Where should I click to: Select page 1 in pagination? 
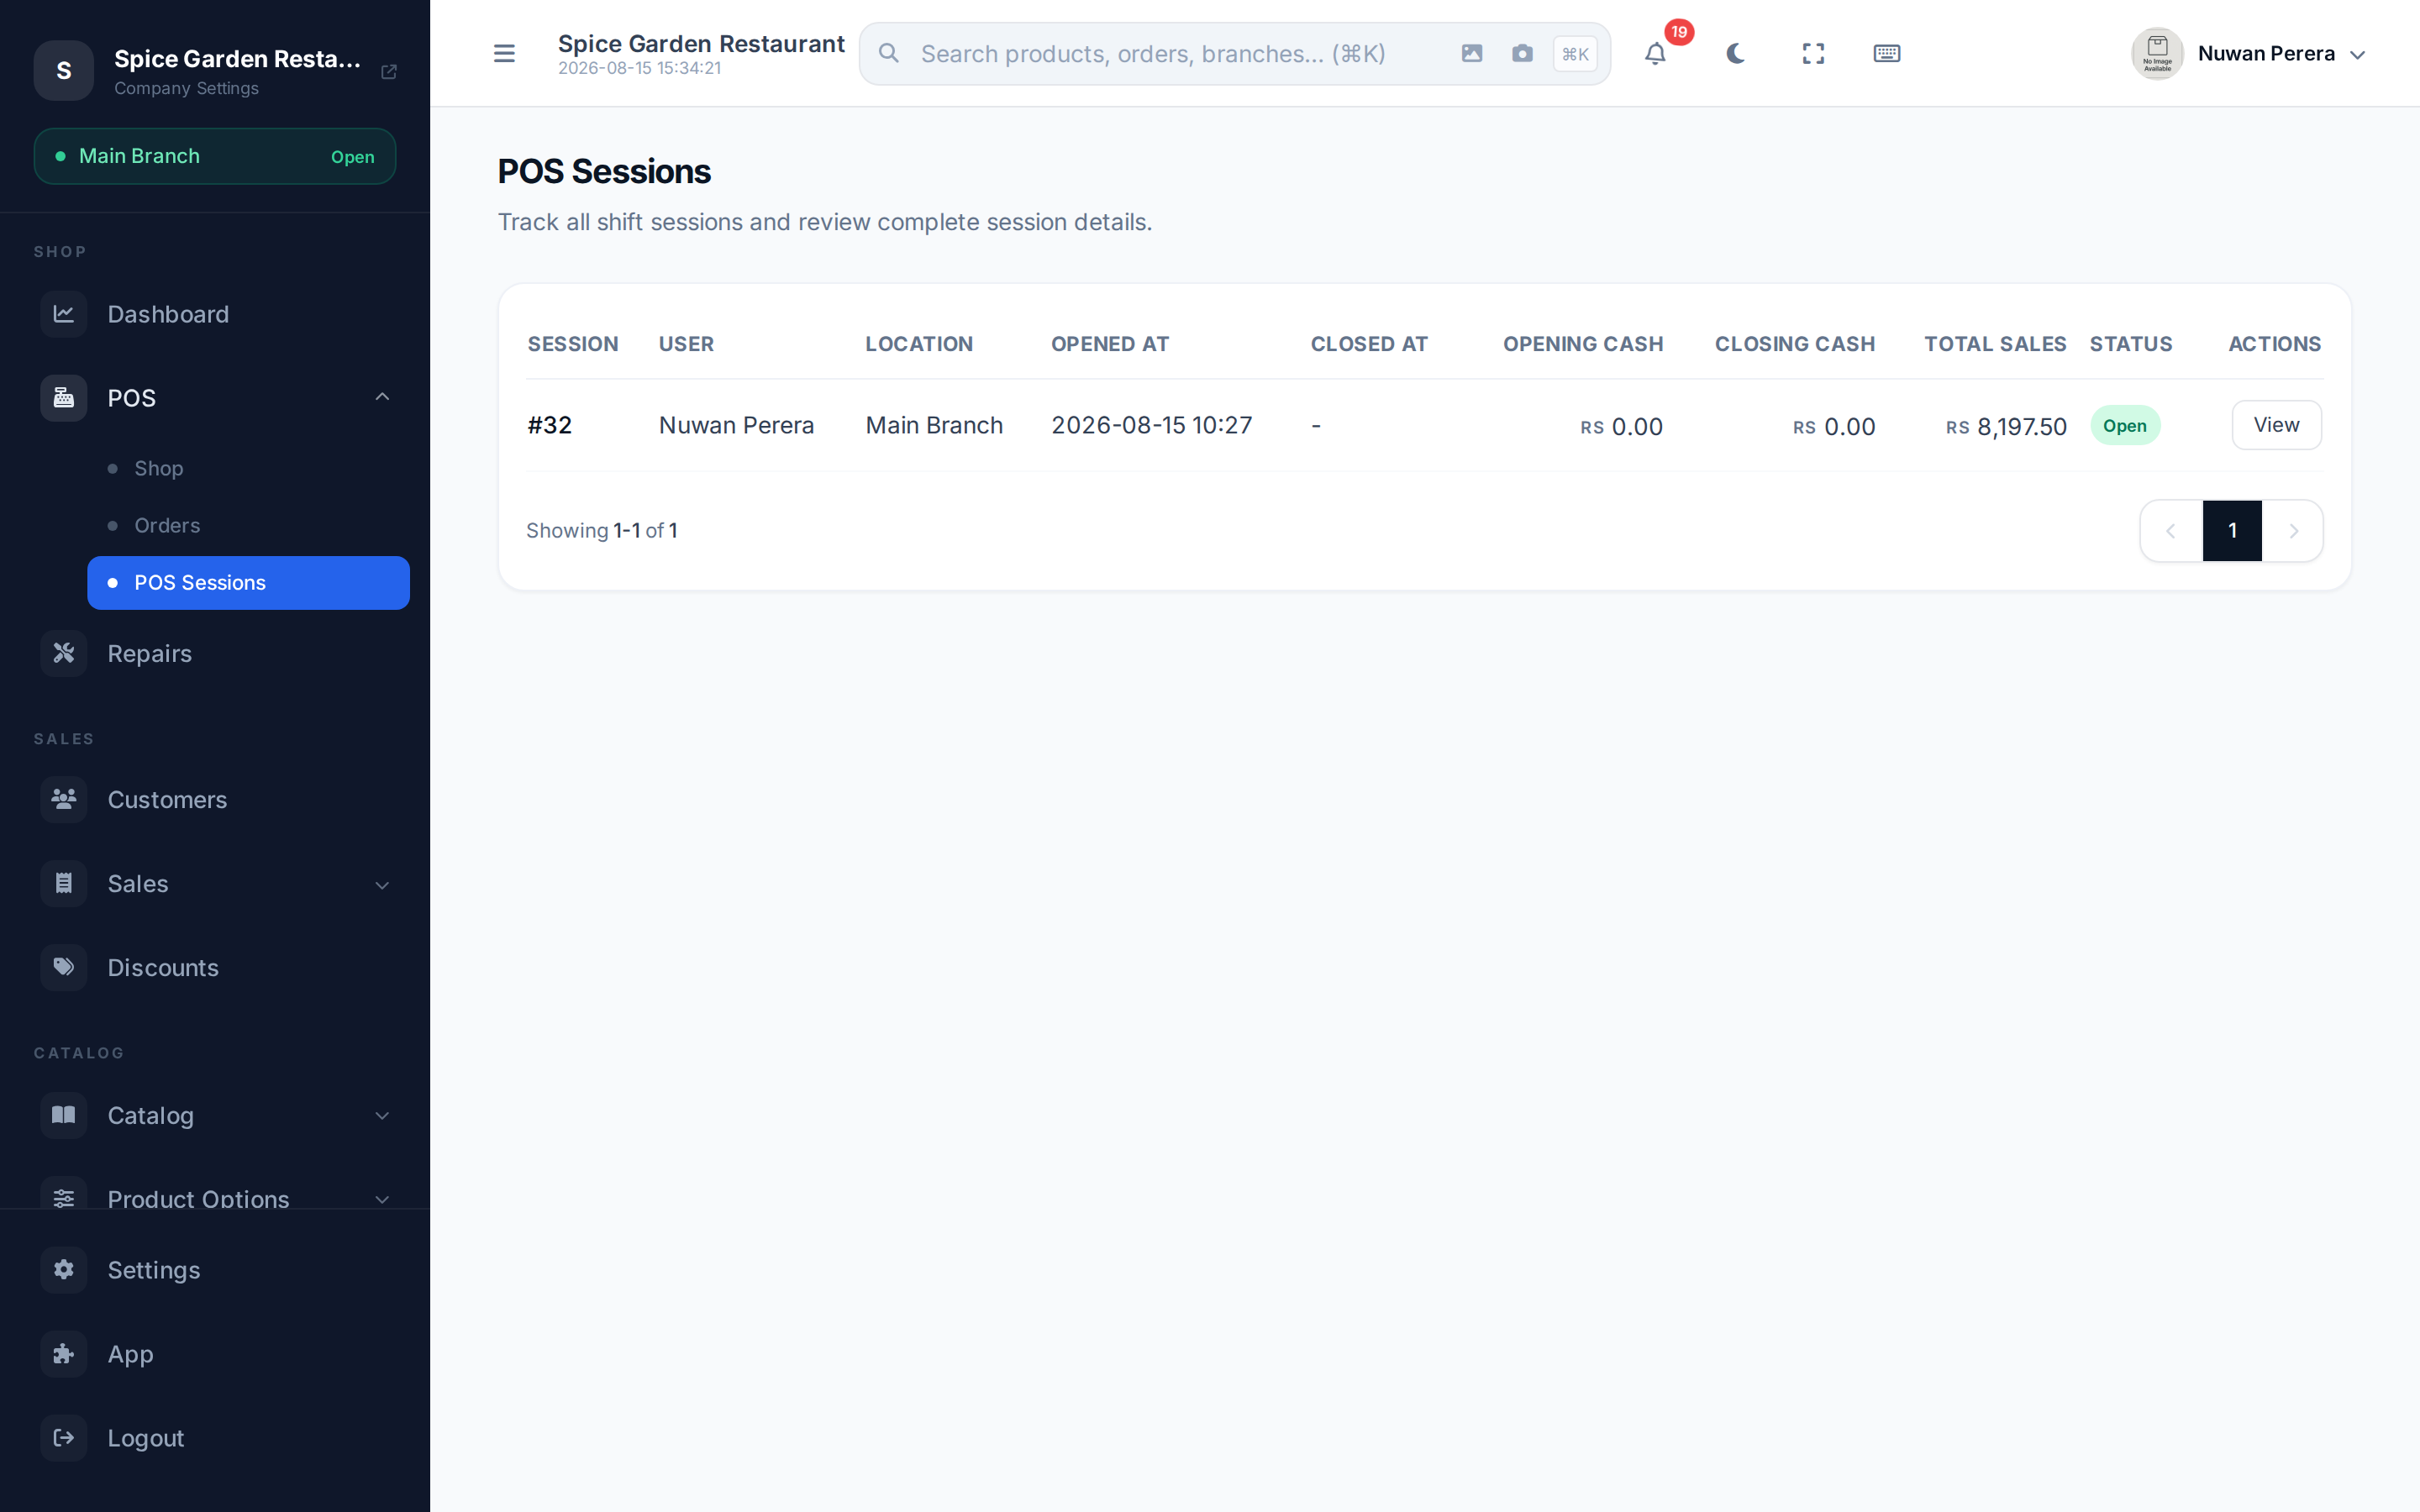click(x=2232, y=531)
